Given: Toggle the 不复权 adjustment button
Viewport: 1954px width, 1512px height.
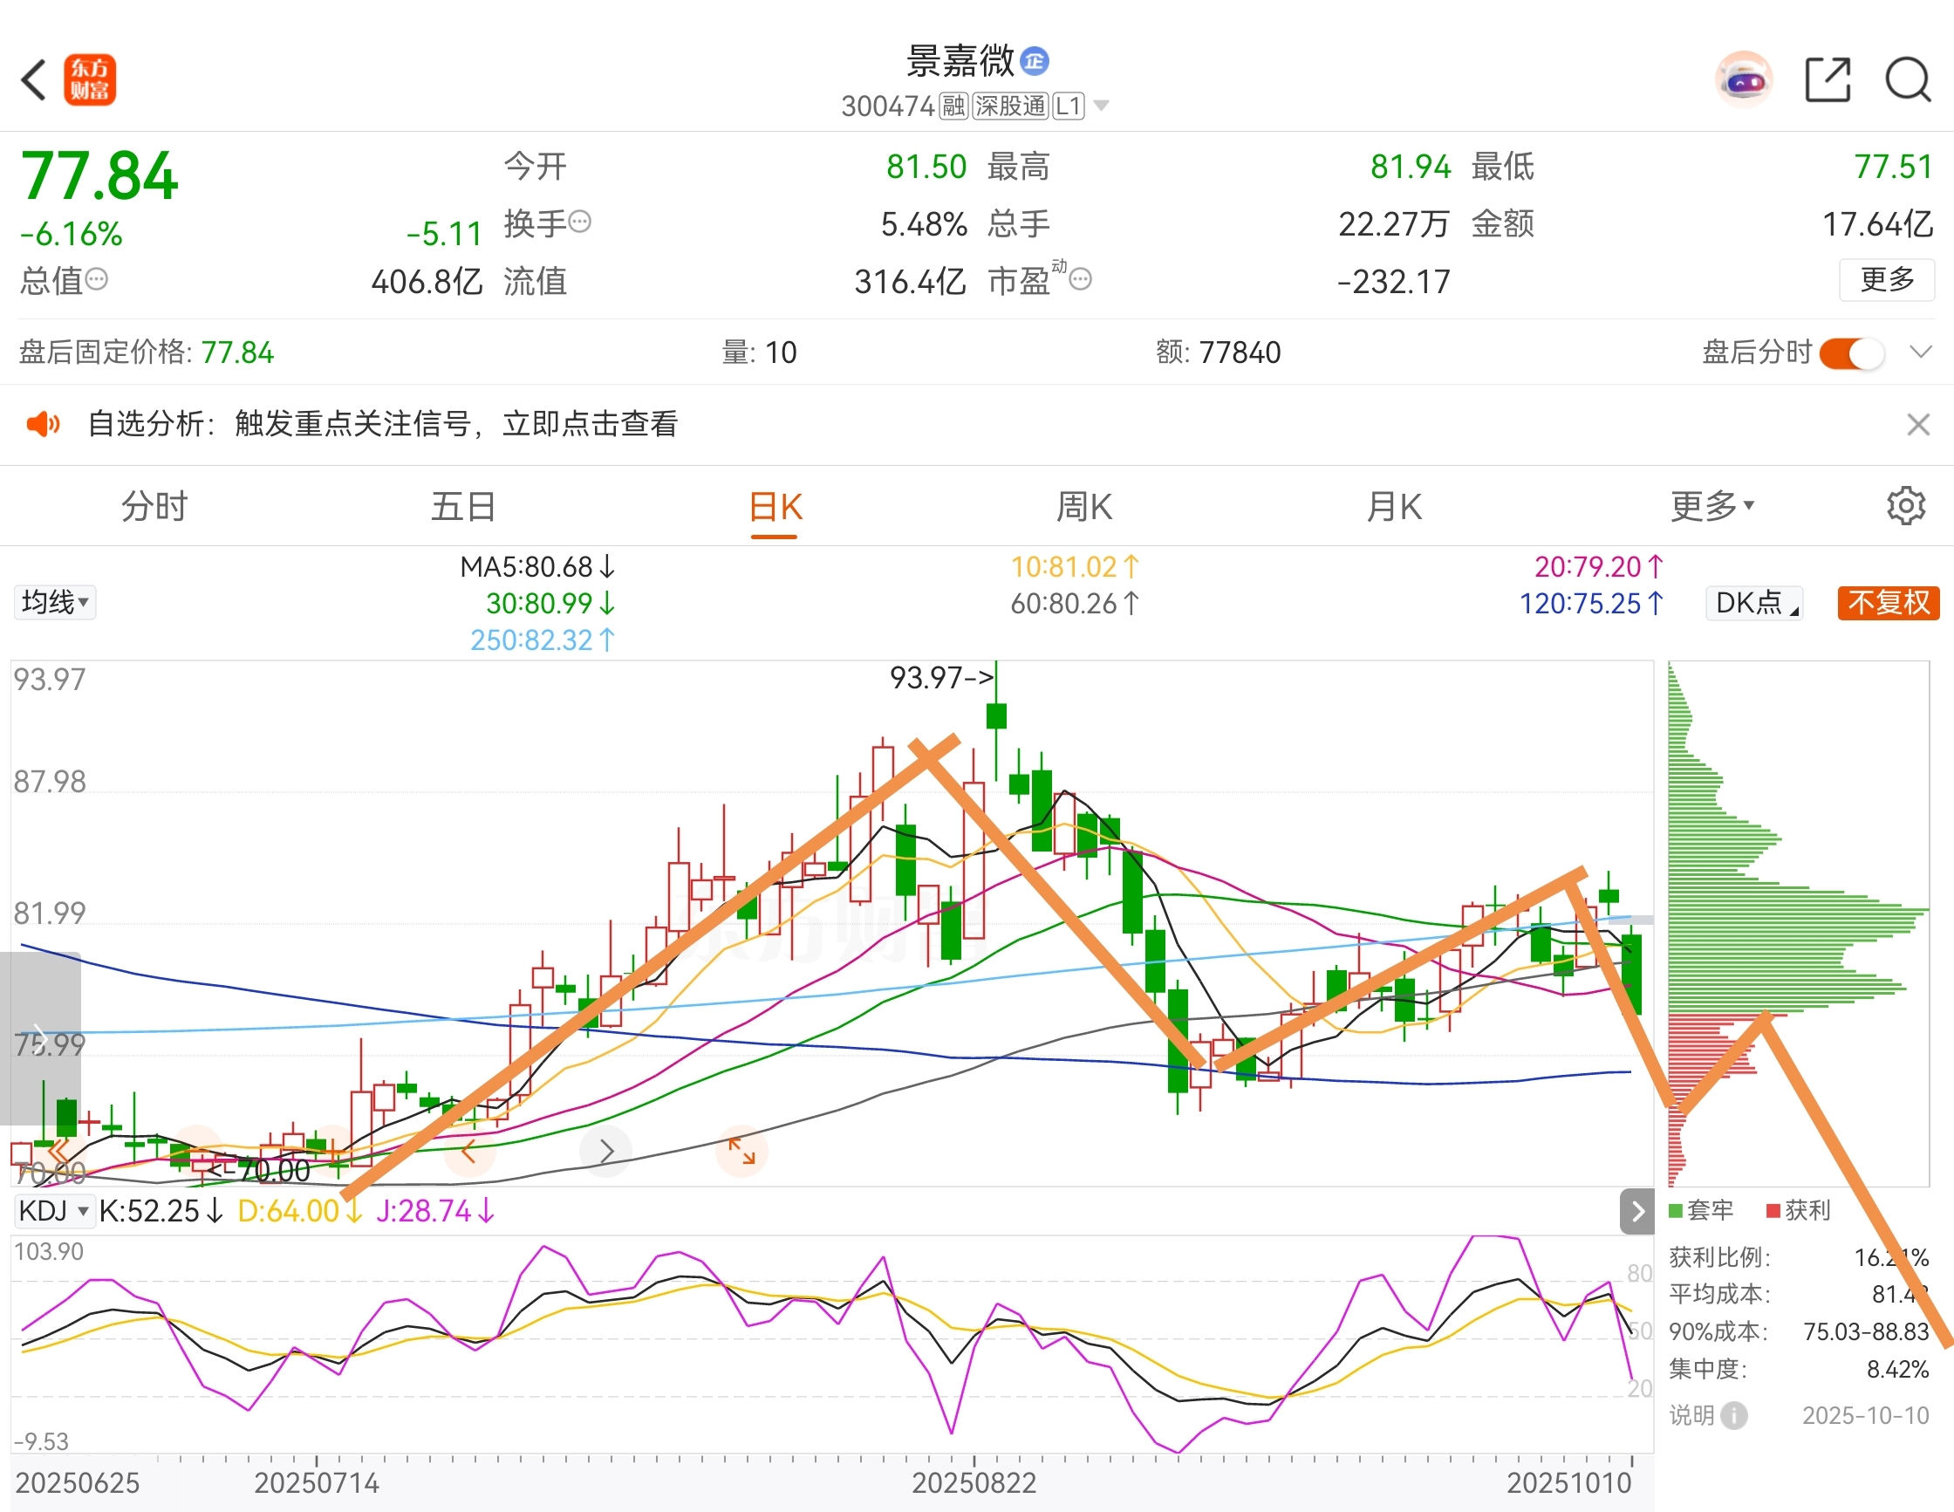Looking at the screenshot, I should [1888, 603].
